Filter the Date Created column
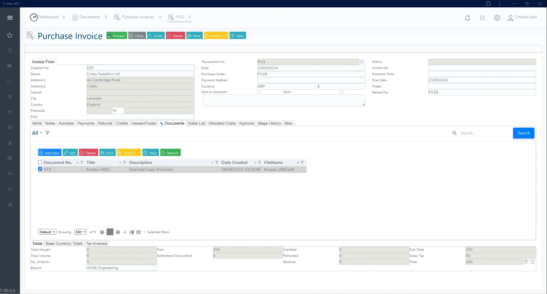 260,163
